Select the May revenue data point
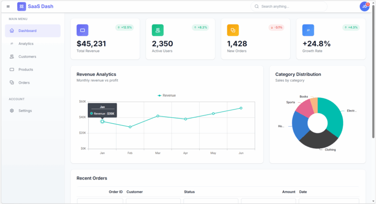This screenshot has width=376, height=204. (x=213, y=113)
